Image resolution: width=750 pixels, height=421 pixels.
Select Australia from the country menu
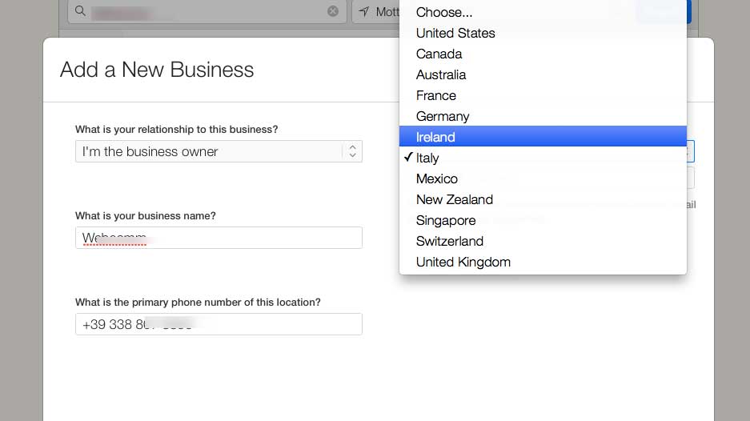pyautogui.click(x=441, y=74)
